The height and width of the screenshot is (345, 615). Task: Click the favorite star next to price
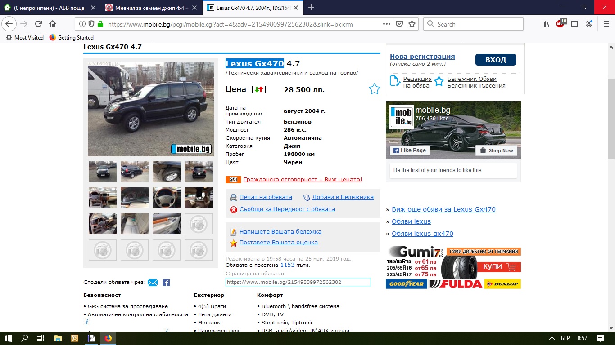[x=374, y=89]
